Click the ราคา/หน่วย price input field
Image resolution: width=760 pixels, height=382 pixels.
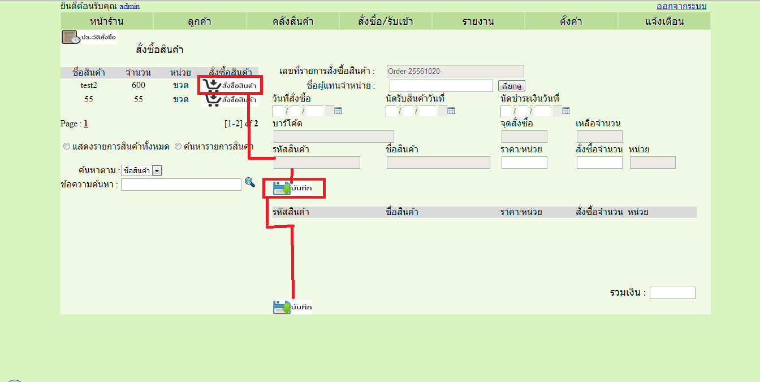tap(524, 163)
